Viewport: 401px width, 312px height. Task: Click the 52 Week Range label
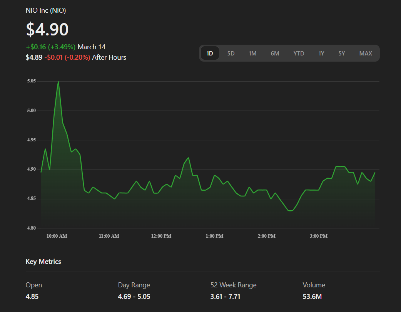coord(233,285)
